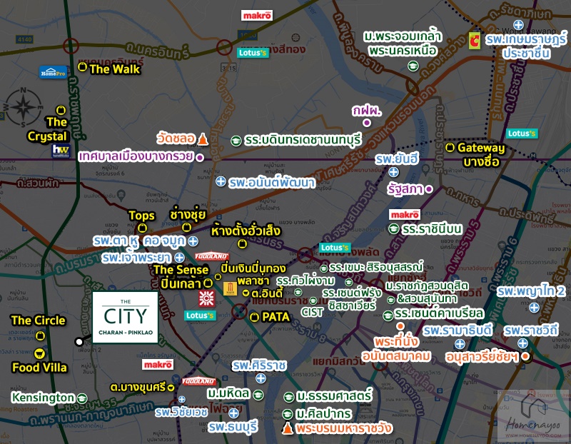Click the hospital plus icon below รพ.พญาไท 2

pyautogui.click(x=534, y=308)
